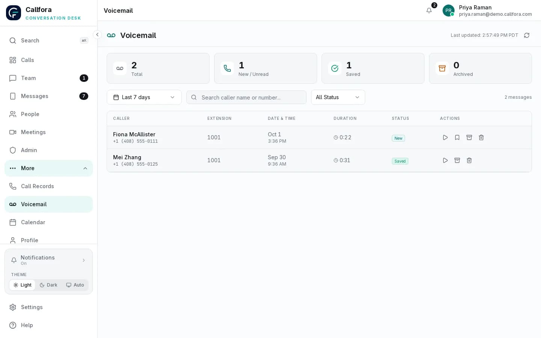The height and width of the screenshot is (338, 541).
Task: Open Calls in the sidebar
Action: 48,60
